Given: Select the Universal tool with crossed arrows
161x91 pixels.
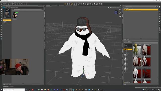Looking at the screenshot, I should click(x=67, y=4).
